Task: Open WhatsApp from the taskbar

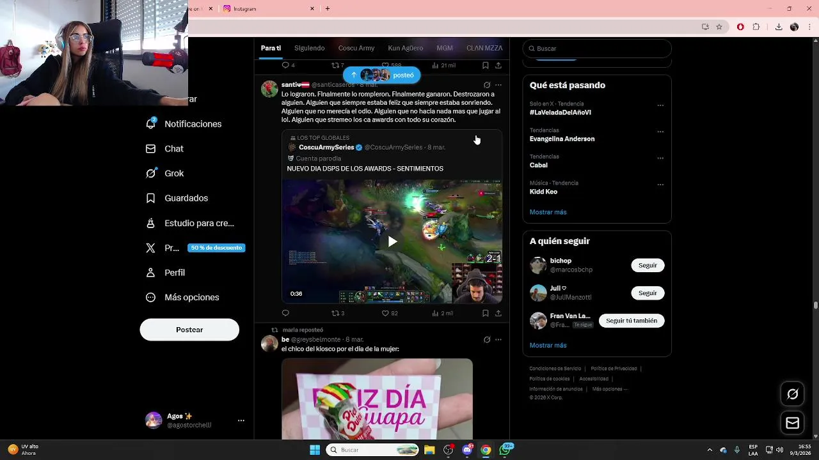Action: click(505, 450)
